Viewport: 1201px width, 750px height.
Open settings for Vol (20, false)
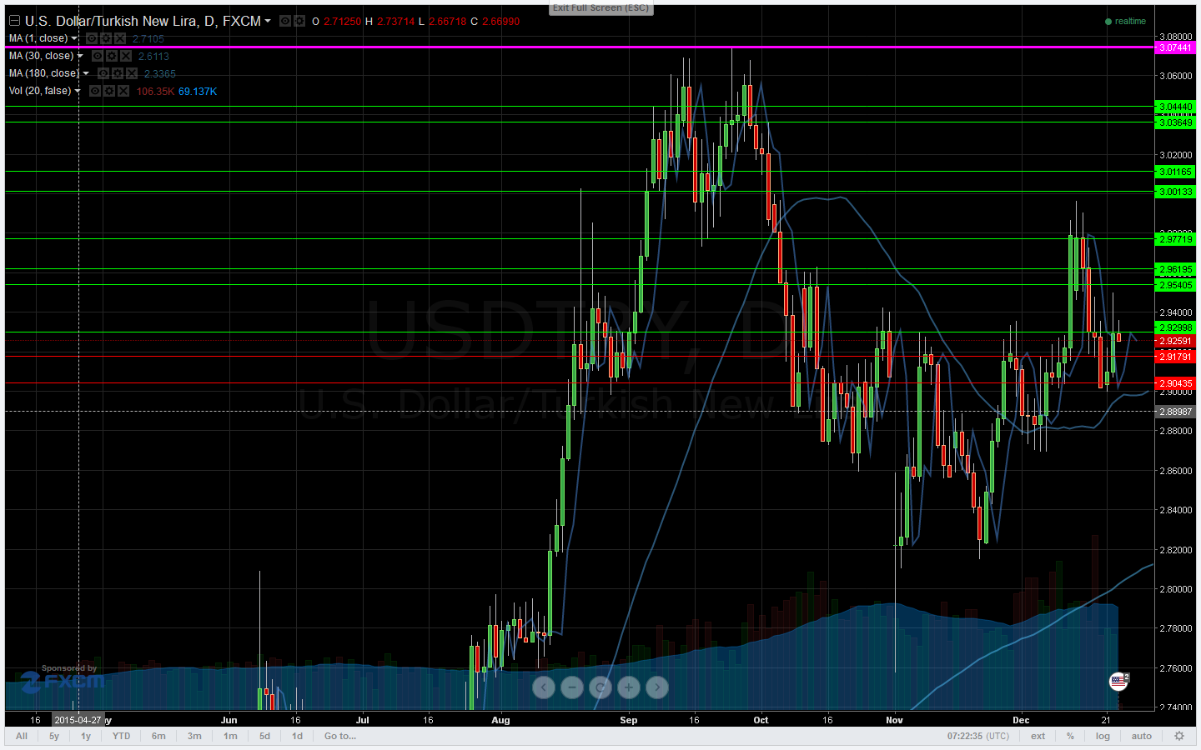point(109,91)
